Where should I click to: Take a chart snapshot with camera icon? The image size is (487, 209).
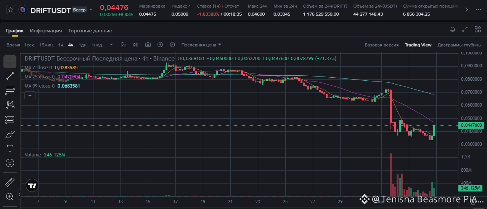tap(148, 45)
